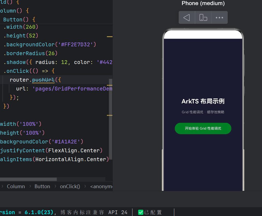Image resolution: width=262 pixels, height=216 pixels.
Task: Click the horizontal scrollbar thumb of the editor
Action: 28,179
